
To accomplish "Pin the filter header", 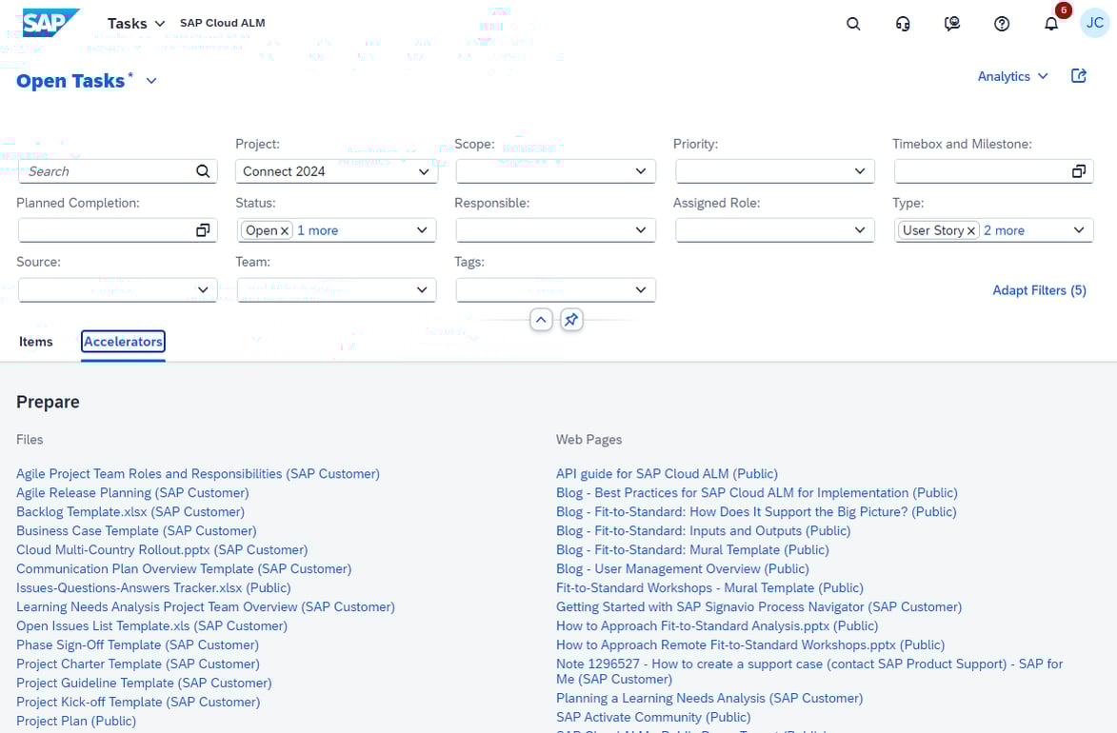I will 571,320.
